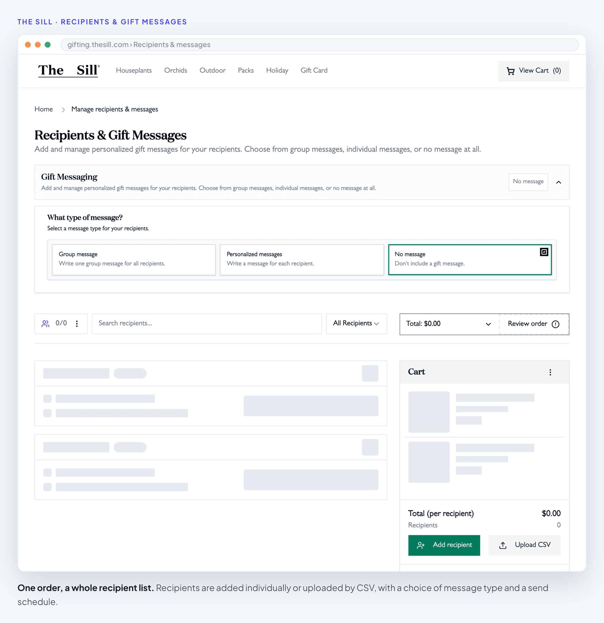Click The Sill logo

click(x=69, y=70)
